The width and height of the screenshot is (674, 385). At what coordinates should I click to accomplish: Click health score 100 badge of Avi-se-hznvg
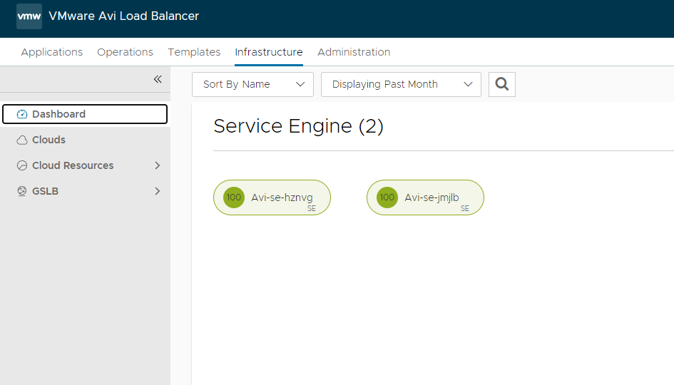pyautogui.click(x=234, y=197)
